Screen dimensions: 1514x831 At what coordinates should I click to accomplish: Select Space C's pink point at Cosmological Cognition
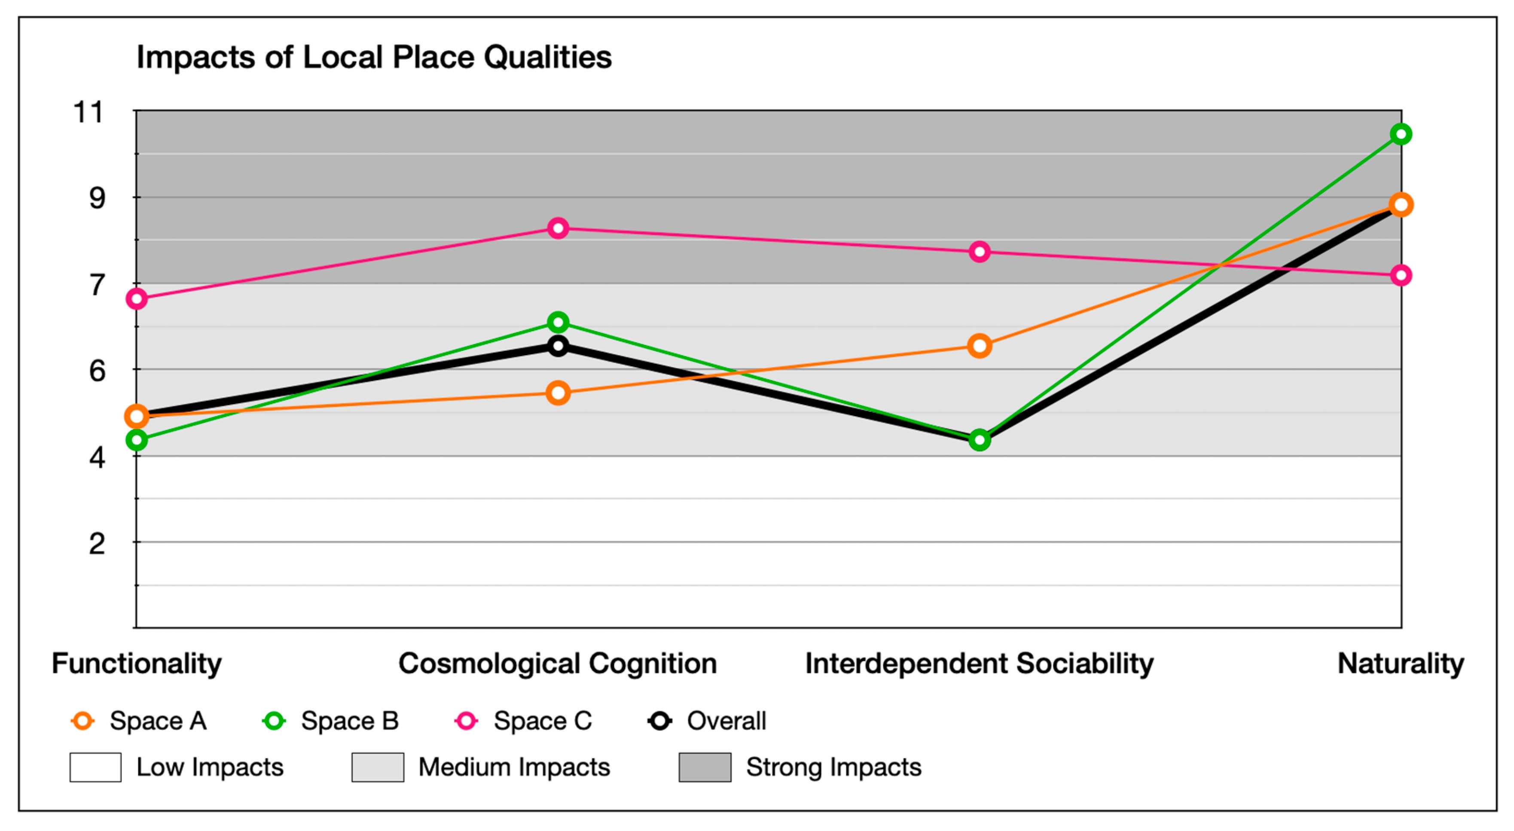(x=558, y=228)
